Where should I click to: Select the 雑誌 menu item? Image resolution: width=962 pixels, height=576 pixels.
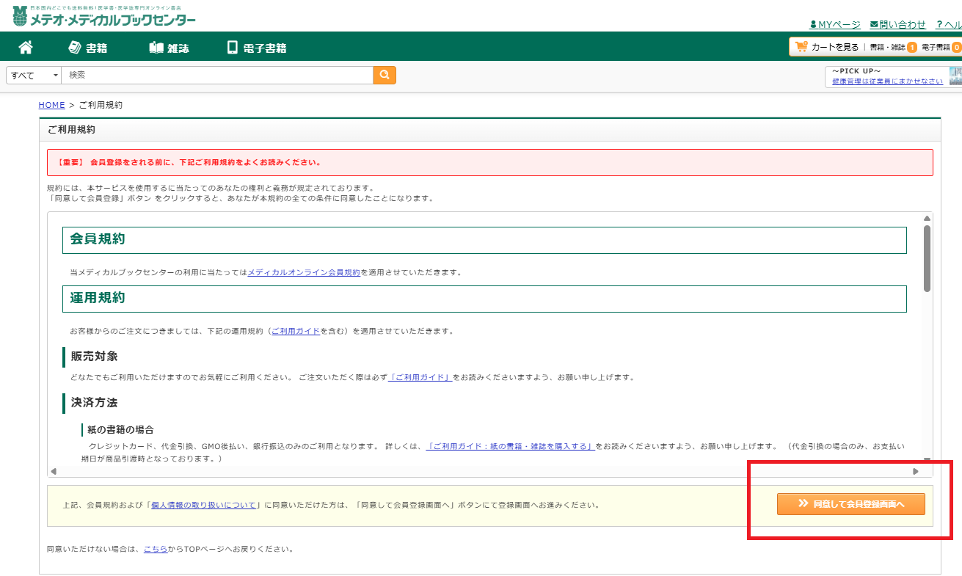tap(170, 48)
